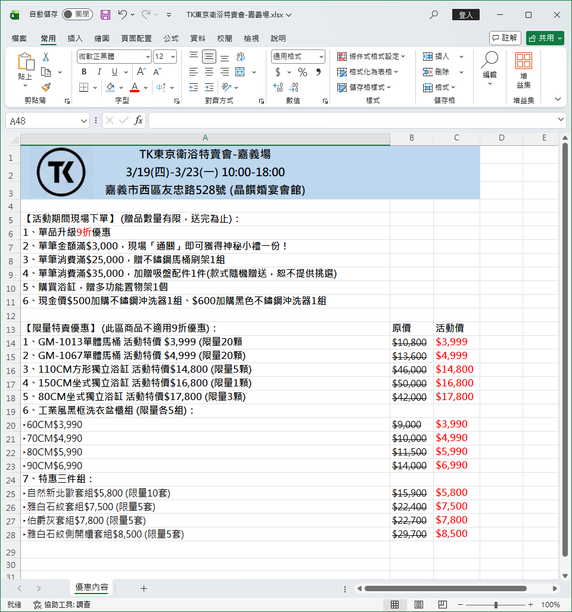Switch to the 公式 Formulas tab
The height and width of the screenshot is (612, 572).
click(x=171, y=38)
